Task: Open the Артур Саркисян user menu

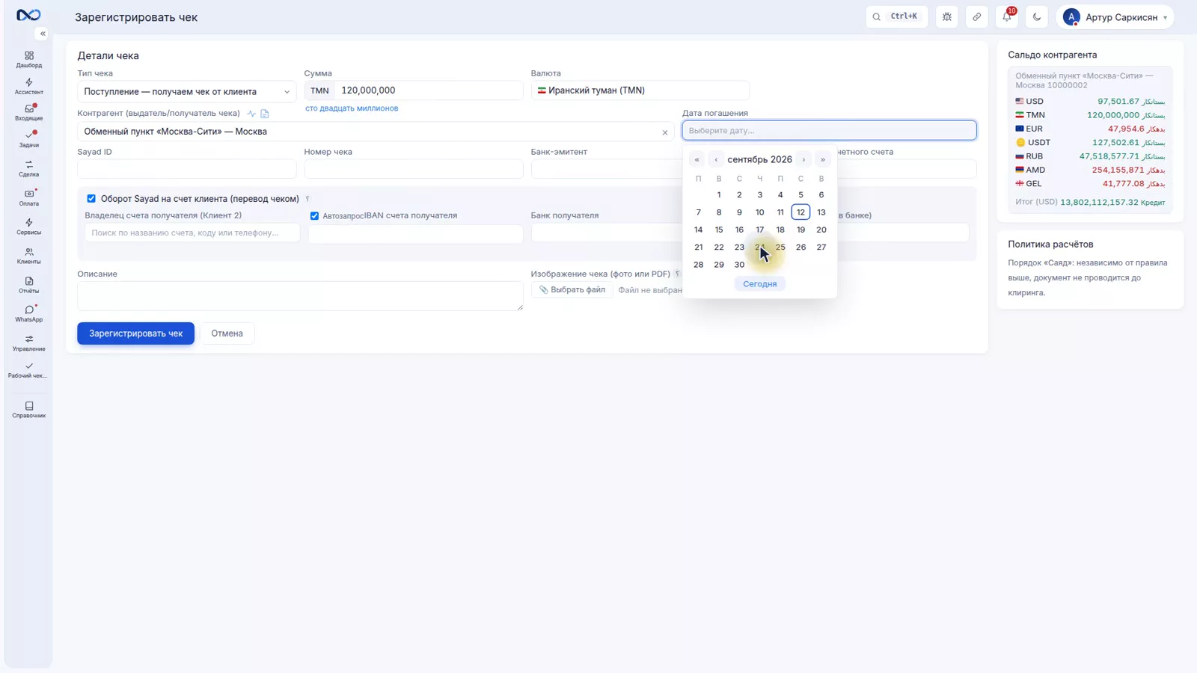Action: pos(1115,16)
